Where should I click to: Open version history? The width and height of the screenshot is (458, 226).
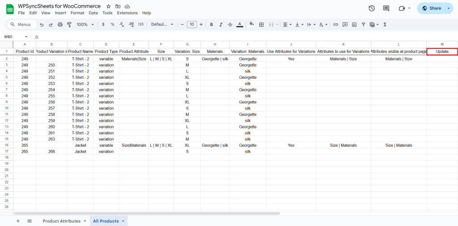click(372, 9)
